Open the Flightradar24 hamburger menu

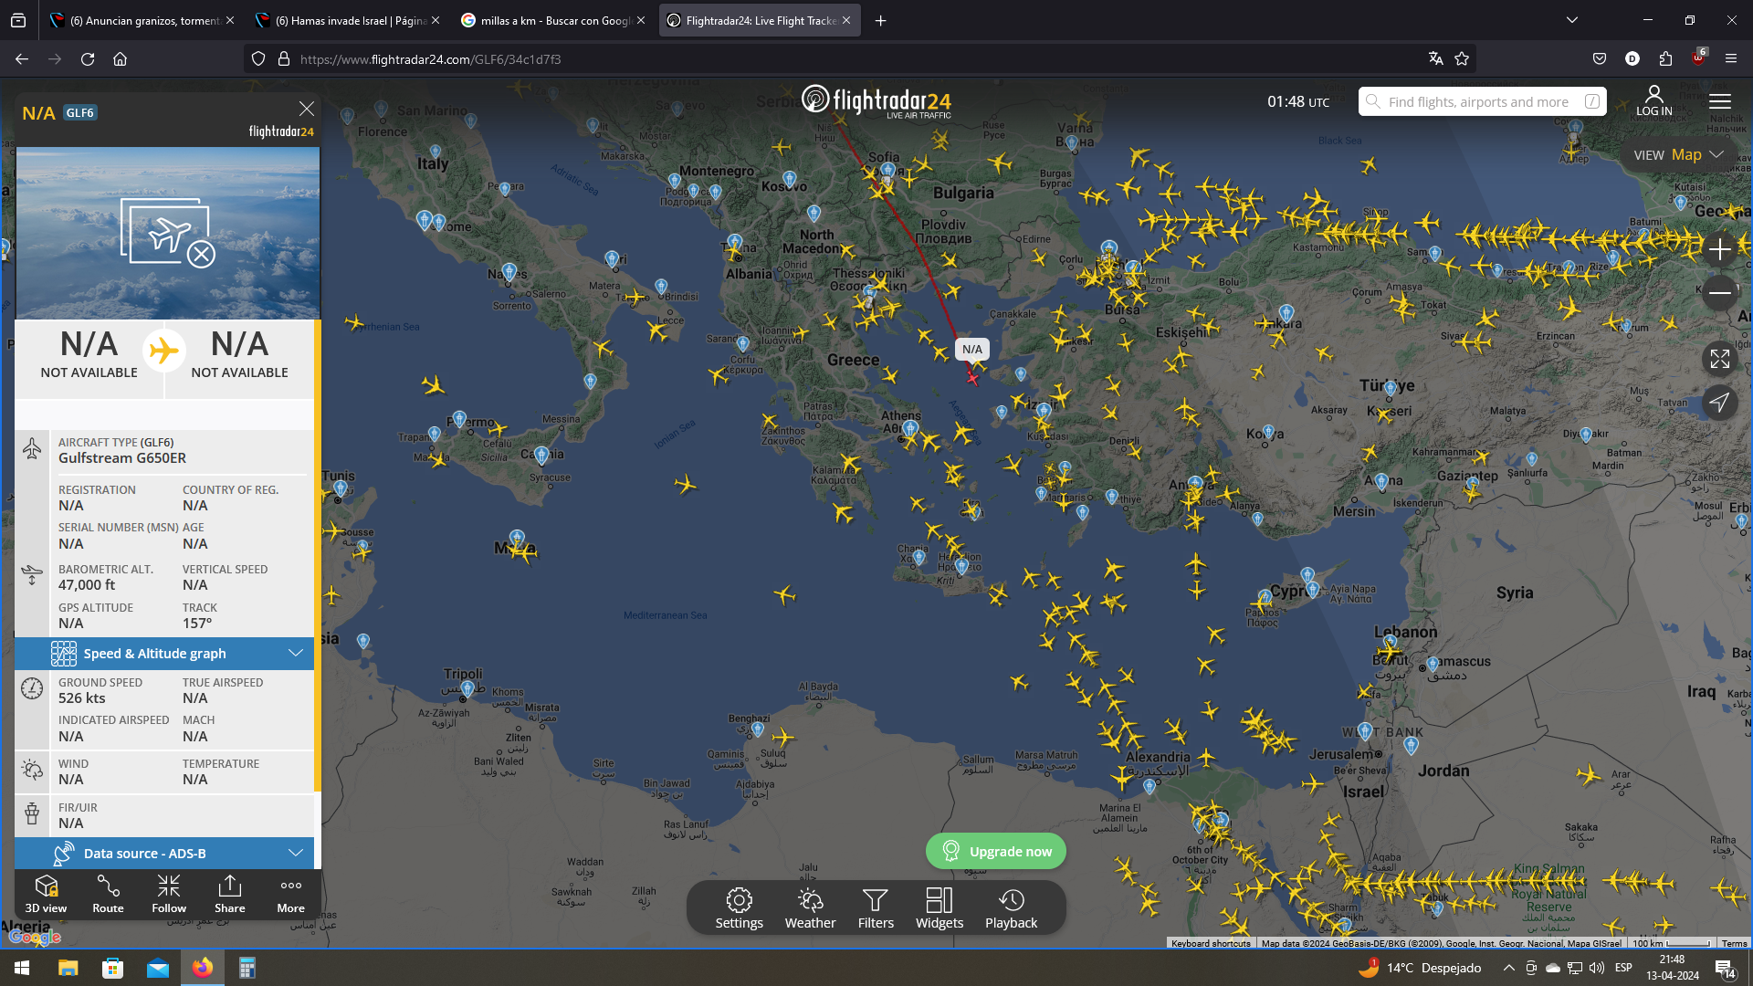[1720, 101]
